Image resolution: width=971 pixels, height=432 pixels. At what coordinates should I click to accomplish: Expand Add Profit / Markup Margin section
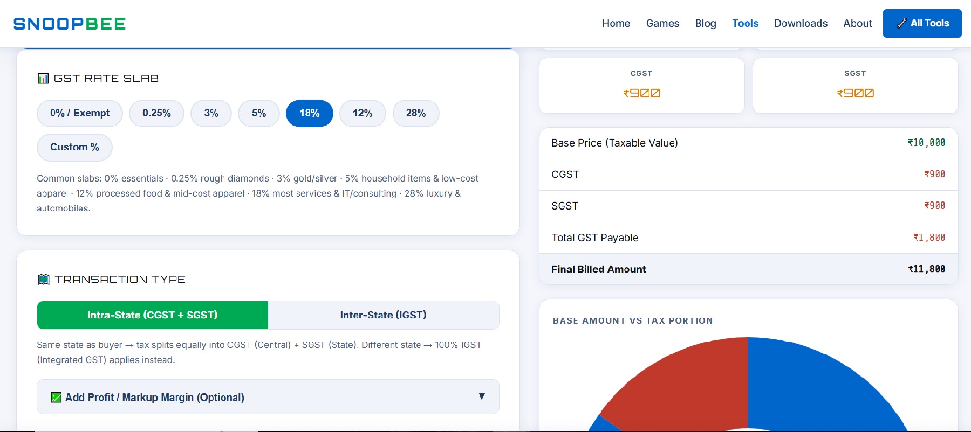pos(268,397)
